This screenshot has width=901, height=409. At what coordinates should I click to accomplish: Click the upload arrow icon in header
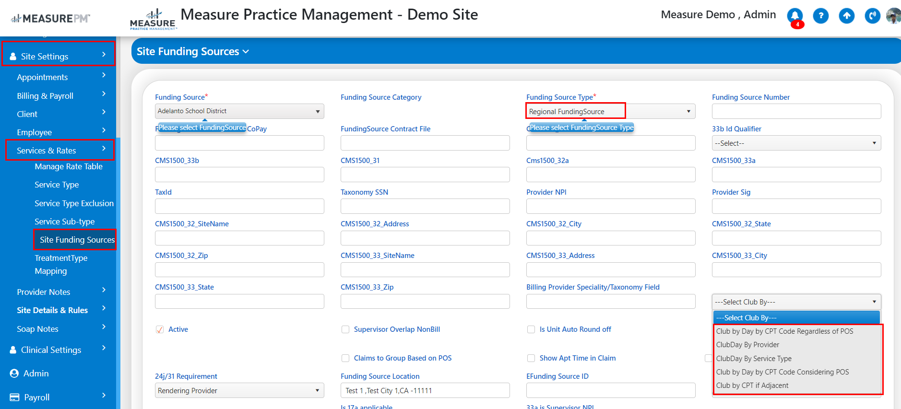click(847, 16)
